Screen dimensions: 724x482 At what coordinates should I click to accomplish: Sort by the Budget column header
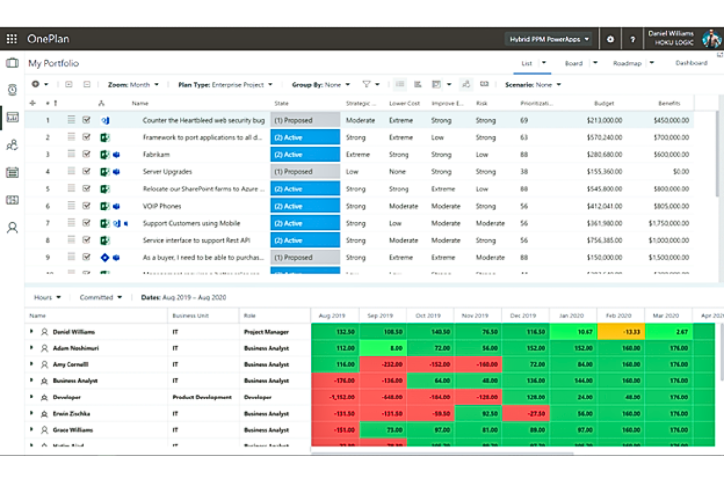pyautogui.click(x=604, y=103)
